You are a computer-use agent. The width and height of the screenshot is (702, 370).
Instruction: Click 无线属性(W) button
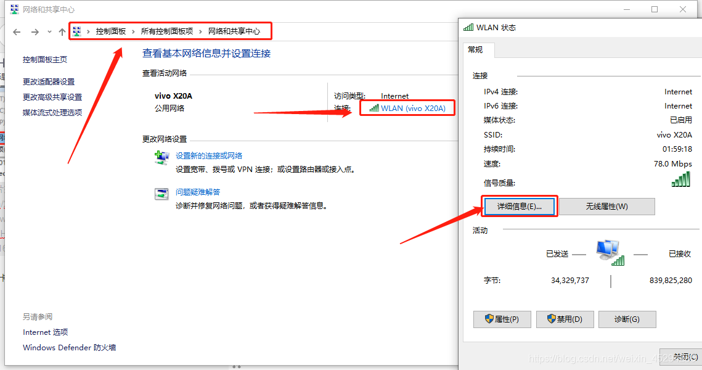click(607, 207)
